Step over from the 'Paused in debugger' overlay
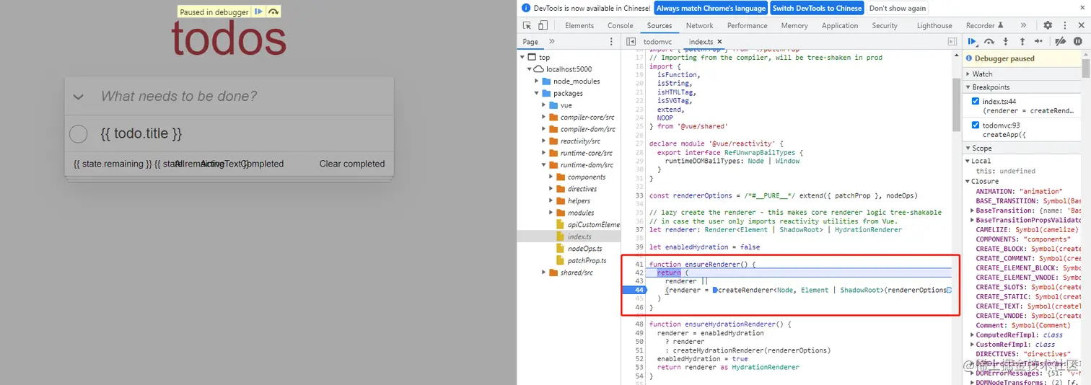This screenshot has height=385, width=1091. 273,12
